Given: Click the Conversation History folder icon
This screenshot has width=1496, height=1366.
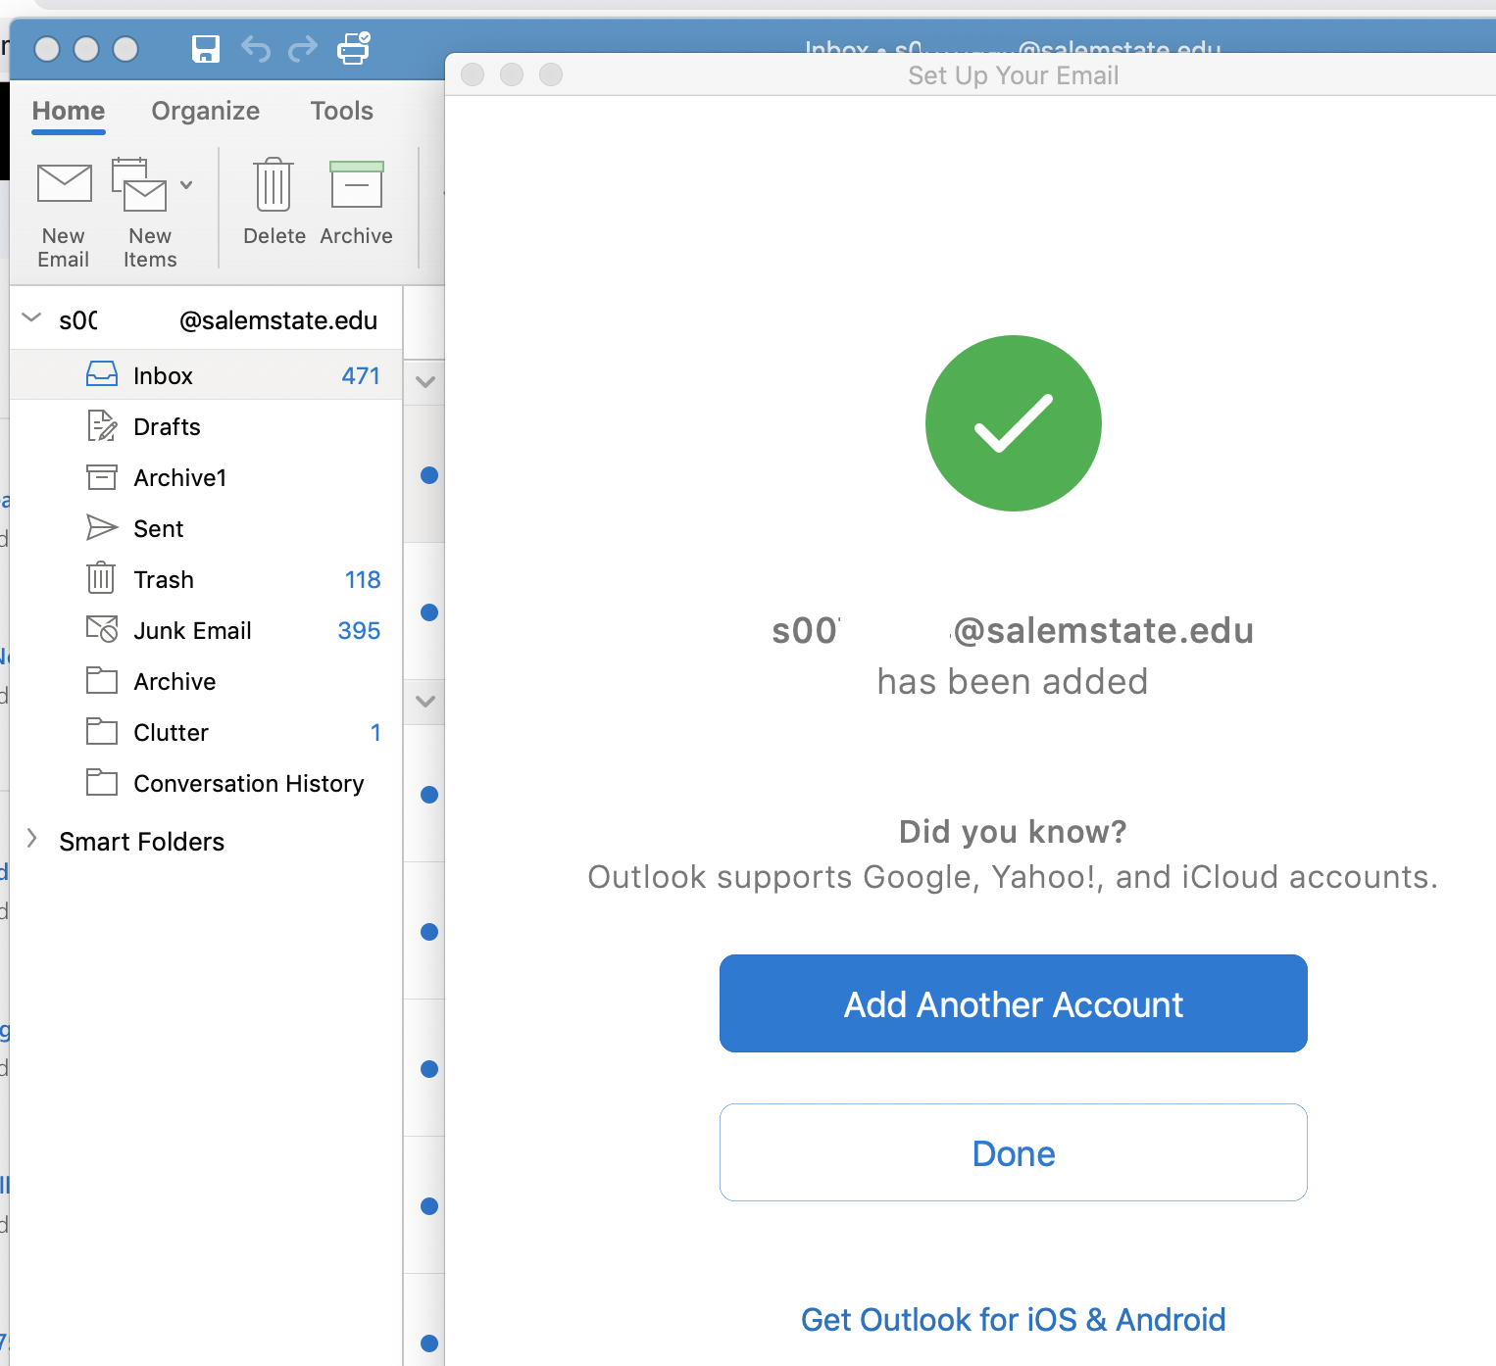Looking at the screenshot, I should click(x=102, y=781).
